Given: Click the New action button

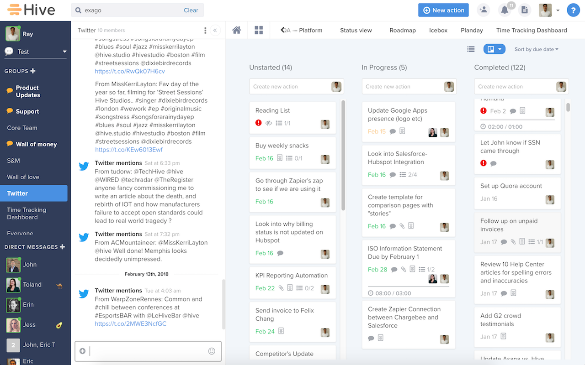Looking at the screenshot, I should tap(443, 10).
